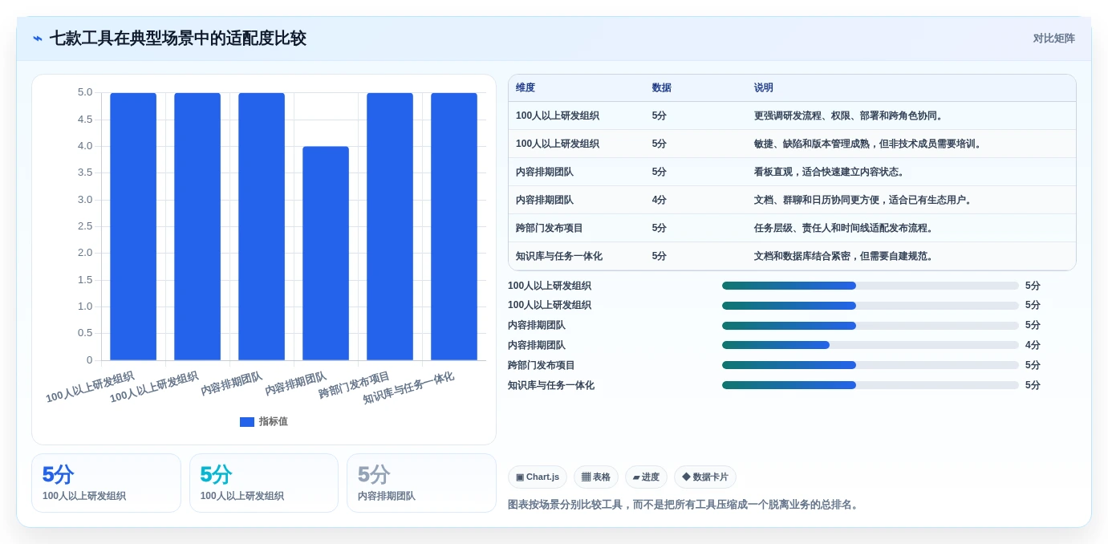Viewport: 1108px width, 544px height.
Task: Click the 数据卡片 chip
Action: tap(705, 477)
